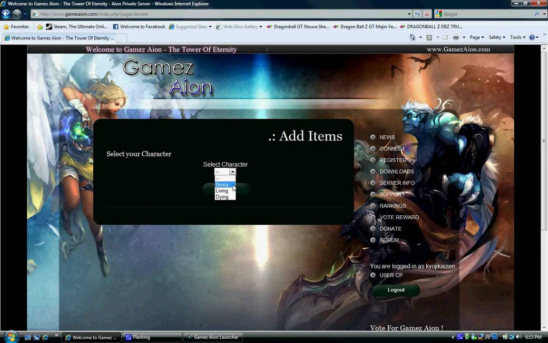
Task: Click the red Stop loading icon
Action: tap(427, 14)
